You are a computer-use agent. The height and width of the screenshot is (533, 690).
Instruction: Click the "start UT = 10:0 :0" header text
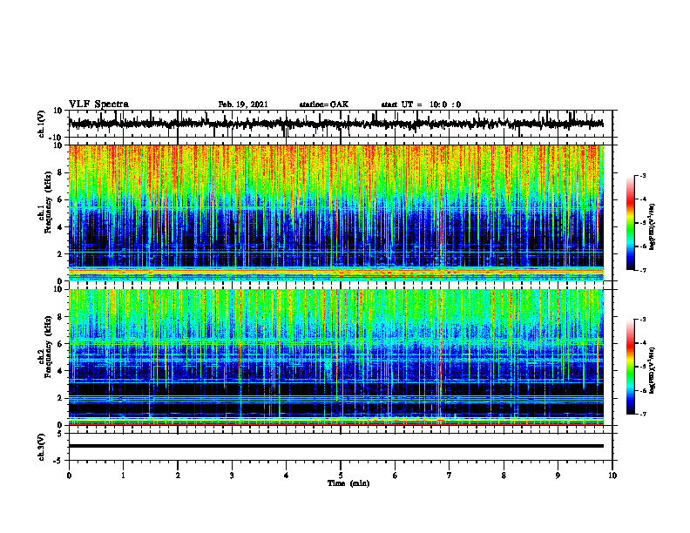click(421, 105)
